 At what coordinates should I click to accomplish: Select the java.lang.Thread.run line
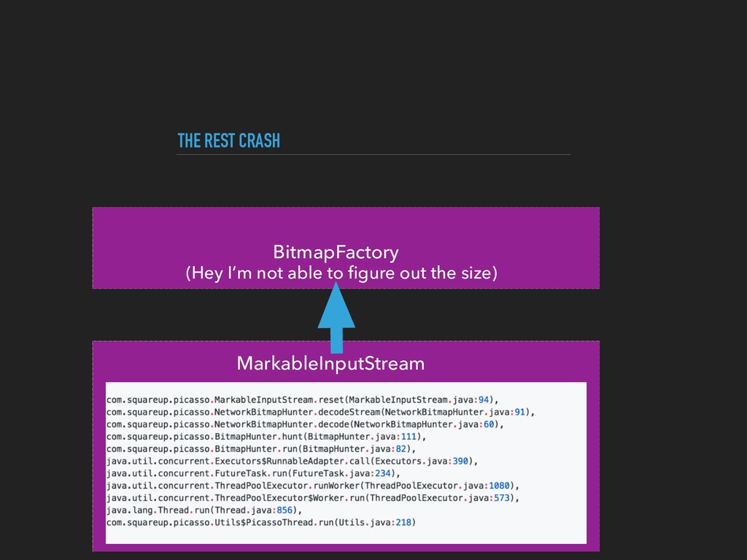pyautogui.click(x=204, y=511)
